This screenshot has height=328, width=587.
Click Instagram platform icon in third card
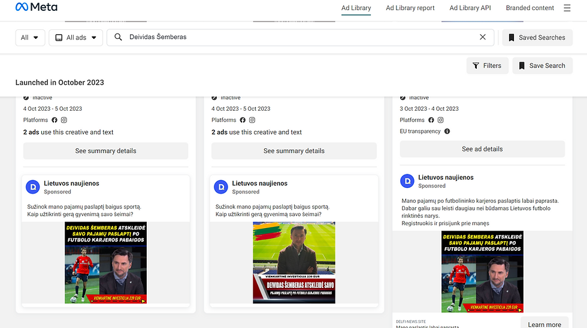441,120
